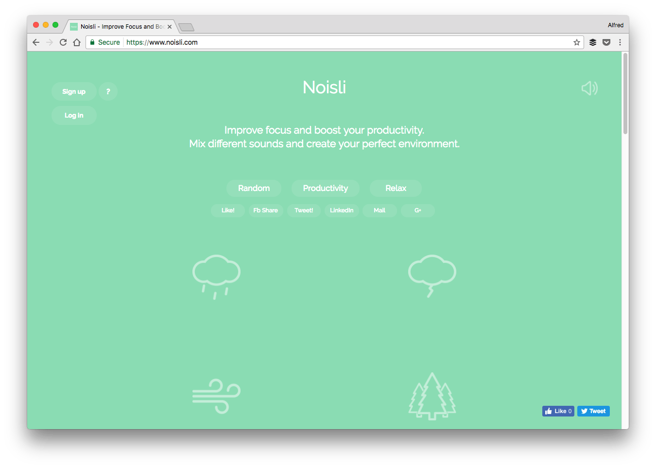This screenshot has height=468, width=656.
Task: Share with the G+ button
Action: (418, 210)
